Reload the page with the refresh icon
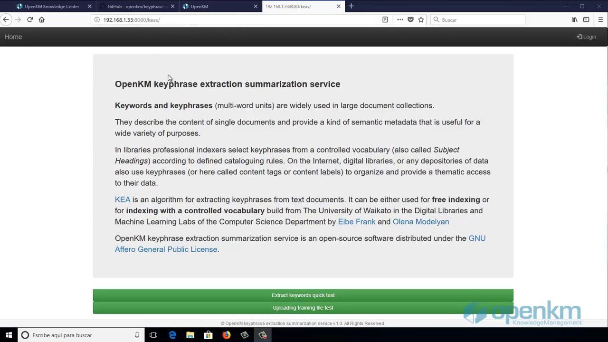The width and height of the screenshot is (608, 342). point(30,19)
